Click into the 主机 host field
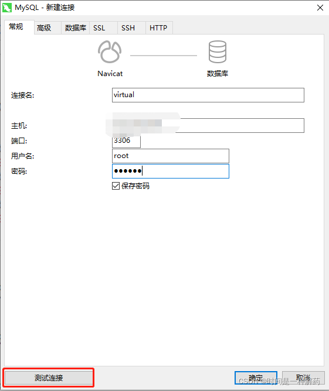329x391 pixels. tap(208, 125)
